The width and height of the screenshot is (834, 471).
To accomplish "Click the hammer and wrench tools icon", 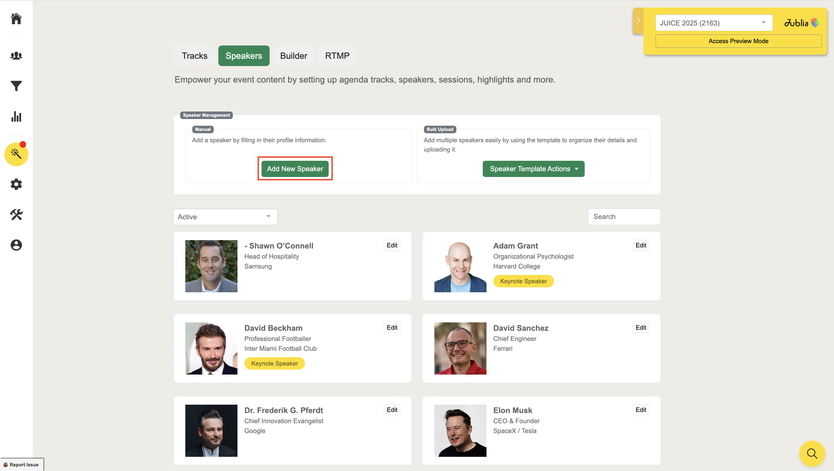I will tap(16, 214).
